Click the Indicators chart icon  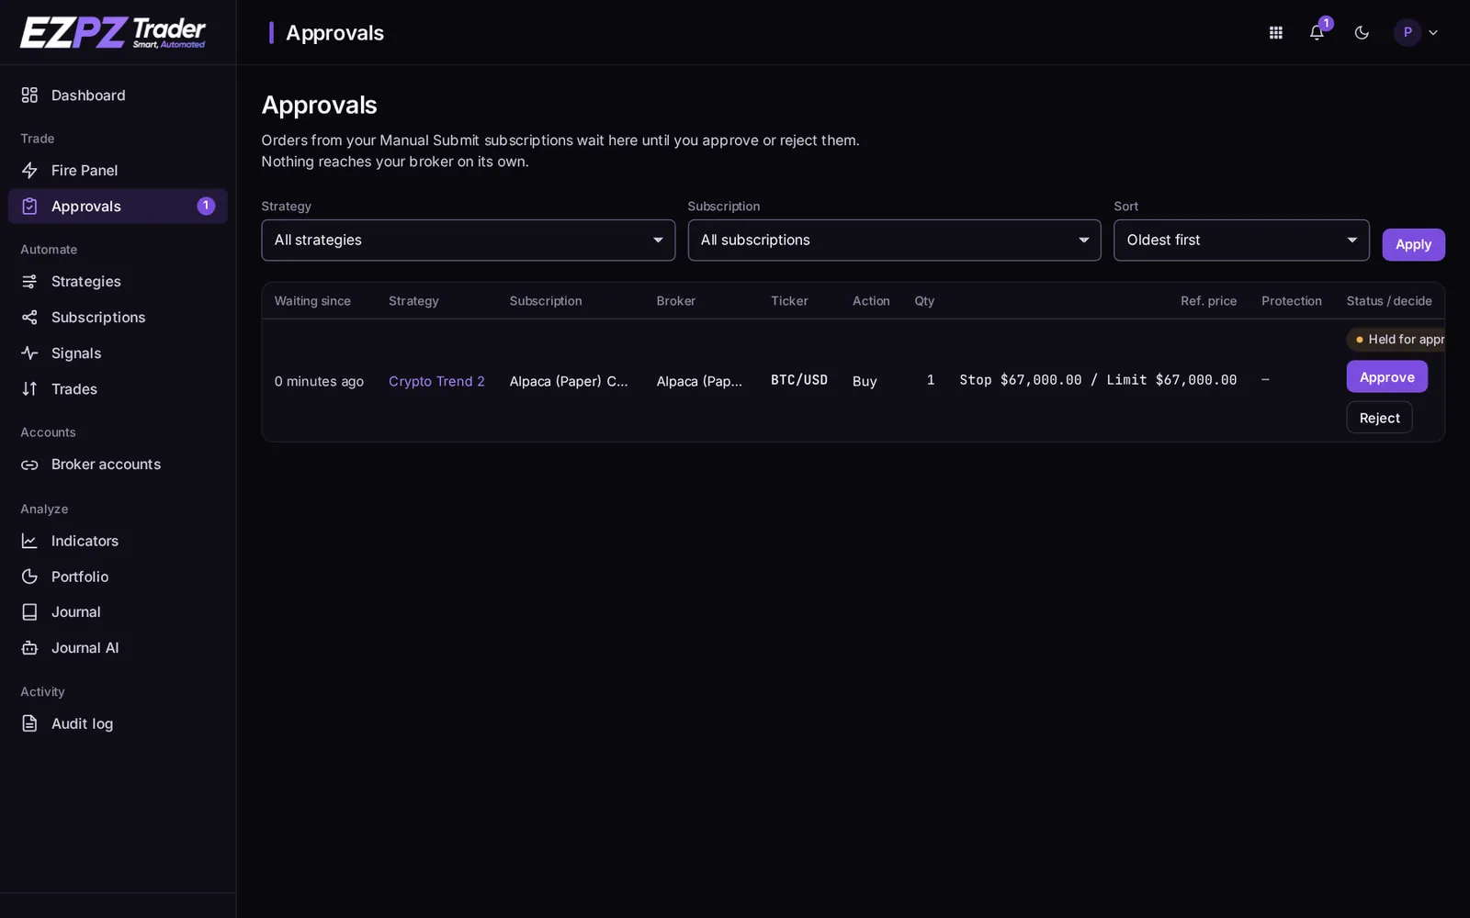[29, 541]
